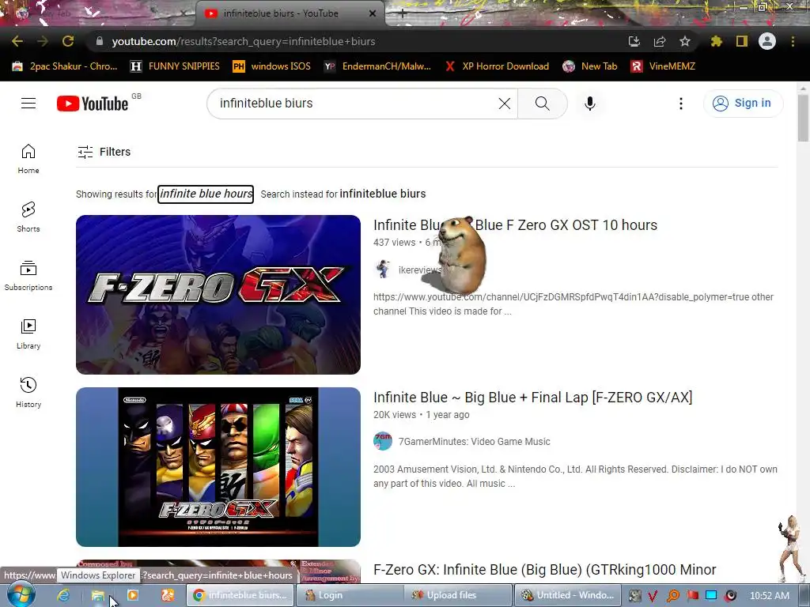Expand the YouTube hamburger guide menu
Screen dimensions: 810x607
coord(28,104)
